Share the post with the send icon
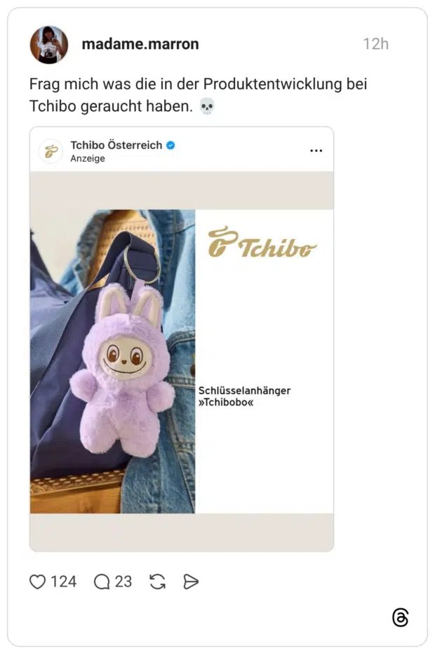Viewport: 435px width, 654px height. 189,582
